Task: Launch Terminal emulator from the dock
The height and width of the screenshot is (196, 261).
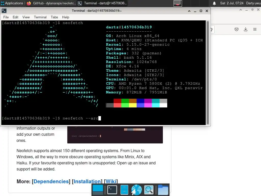Action: (112, 190)
